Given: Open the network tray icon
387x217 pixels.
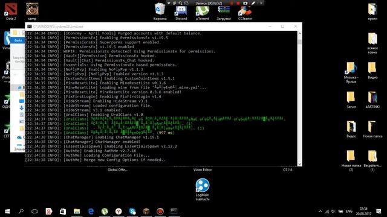Looking at the screenshot, I should click(x=327, y=212).
